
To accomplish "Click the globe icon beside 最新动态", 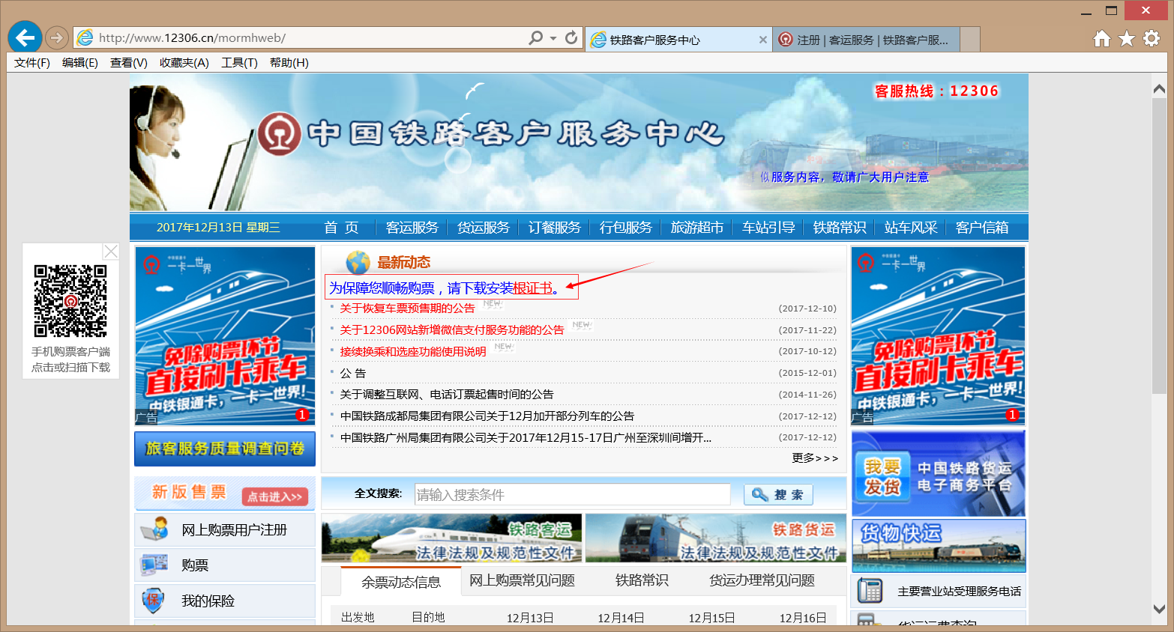I will [x=358, y=262].
